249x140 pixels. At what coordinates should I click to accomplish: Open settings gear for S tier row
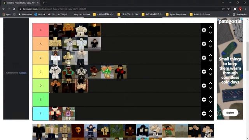point(204,30)
